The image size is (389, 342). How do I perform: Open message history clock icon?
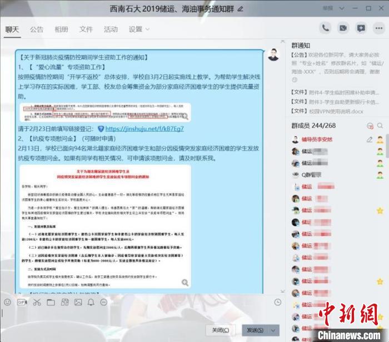[x=278, y=302]
